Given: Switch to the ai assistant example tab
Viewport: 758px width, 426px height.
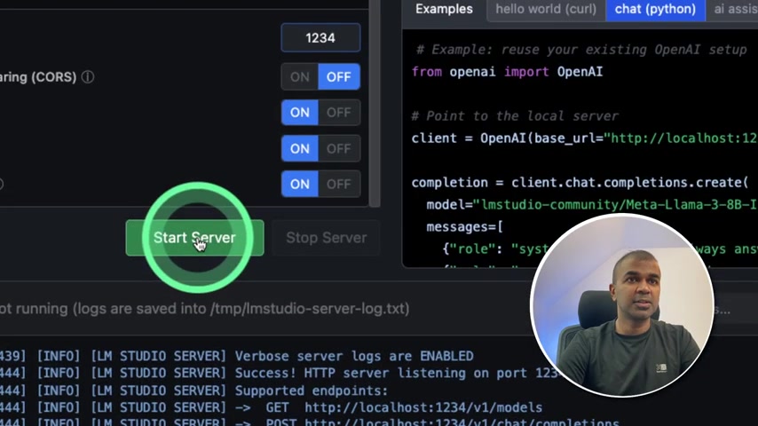Looking at the screenshot, I should pos(732,9).
